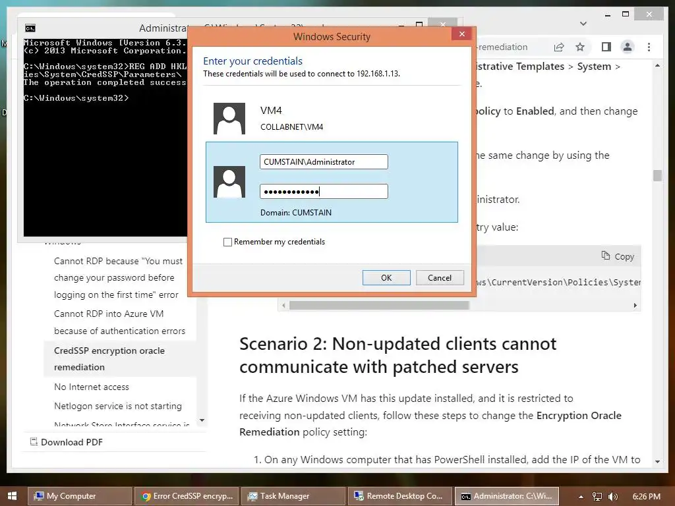Expand the Chrome tab search chevron
This screenshot has height=506, width=675.
coord(583,24)
